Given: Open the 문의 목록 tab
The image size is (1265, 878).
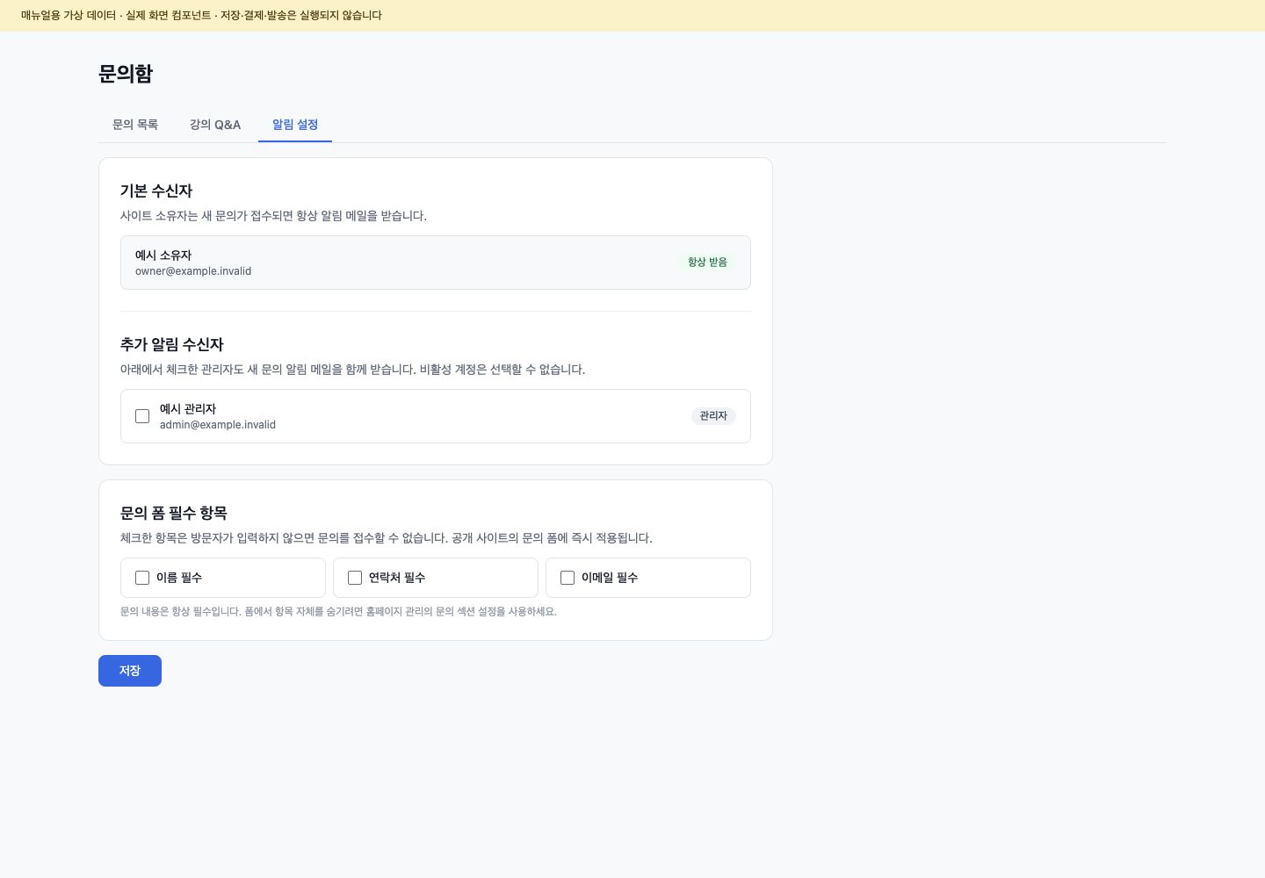Looking at the screenshot, I should pos(135,125).
